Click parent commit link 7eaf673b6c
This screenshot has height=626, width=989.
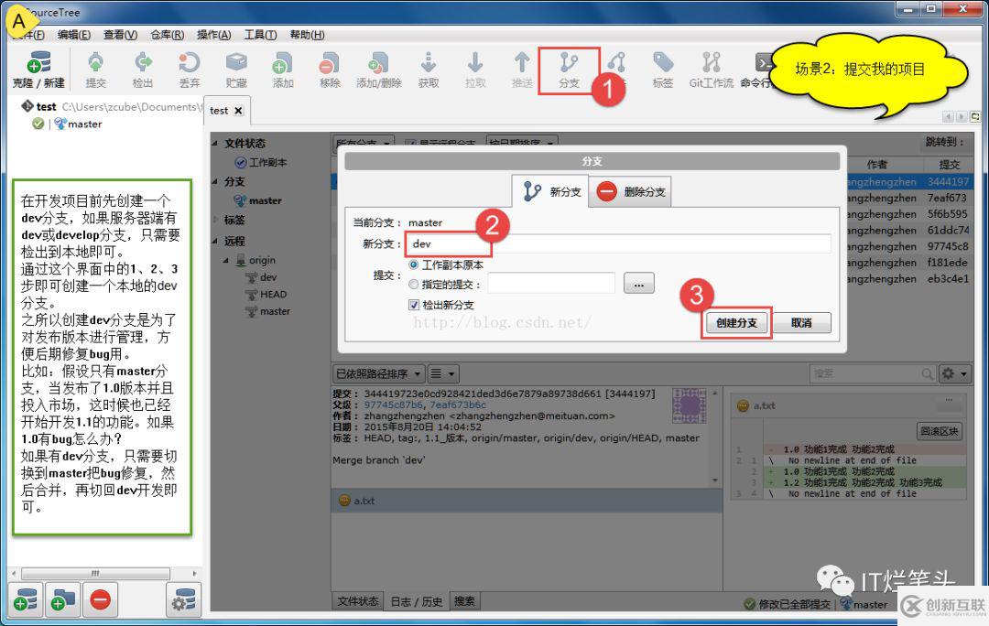(459, 405)
